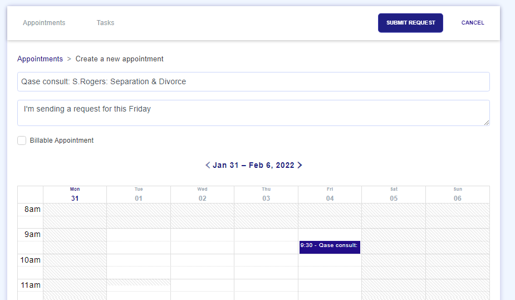Click the 8am time label

pyautogui.click(x=32, y=209)
